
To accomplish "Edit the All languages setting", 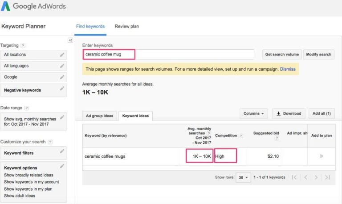I will pyautogui.click(x=62, y=66).
